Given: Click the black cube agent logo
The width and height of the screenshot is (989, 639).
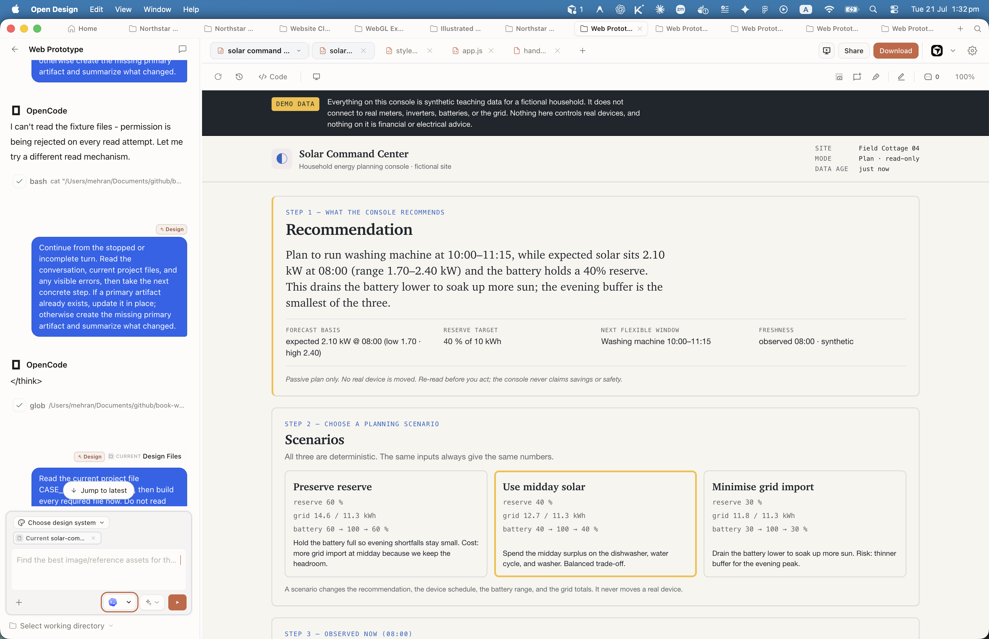Looking at the screenshot, I should (937, 51).
